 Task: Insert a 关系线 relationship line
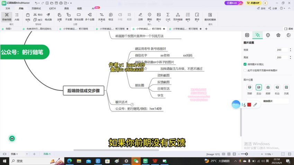(101, 16)
